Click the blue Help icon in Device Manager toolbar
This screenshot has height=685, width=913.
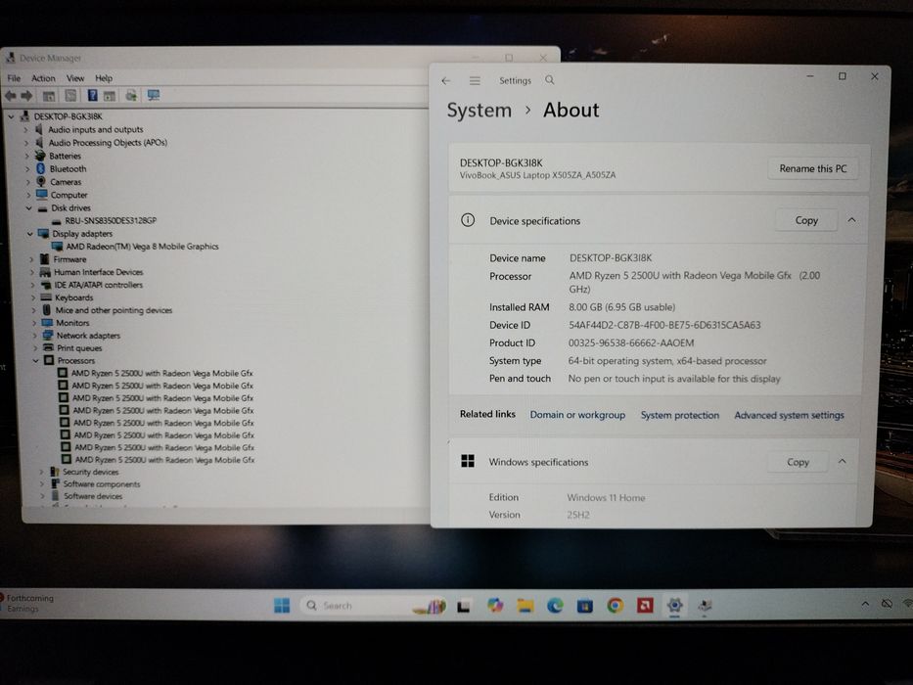click(x=93, y=95)
